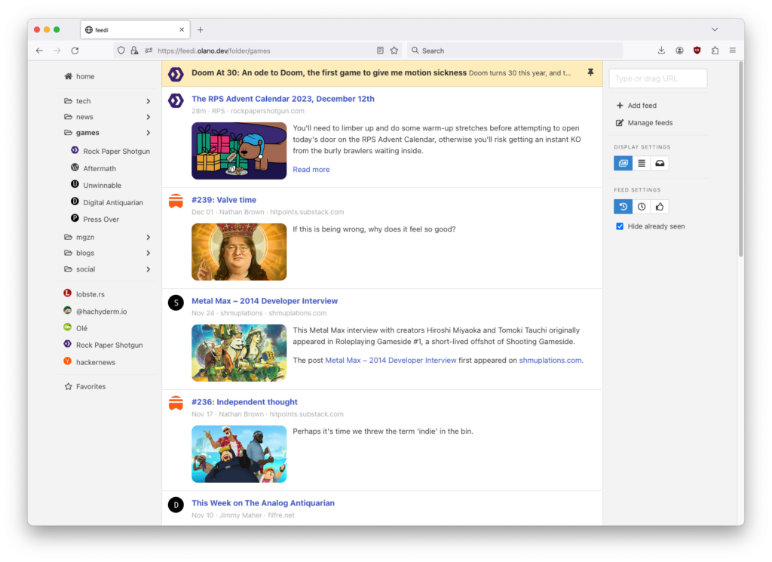Unpin the Doom At 30 entry
This screenshot has width=772, height=562.
(x=590, y=73)
